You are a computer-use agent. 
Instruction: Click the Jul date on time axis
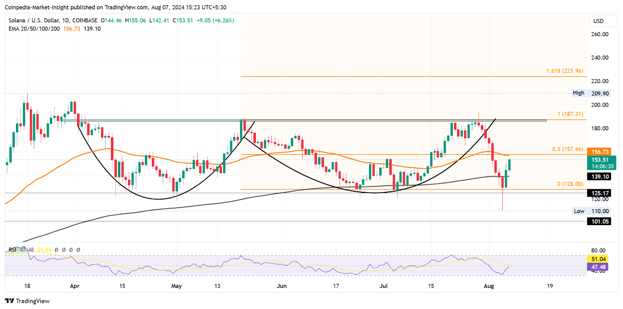pyautogui.click(x=384, y=286)
